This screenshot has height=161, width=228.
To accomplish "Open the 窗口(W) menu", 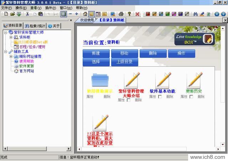I will 66,8.
